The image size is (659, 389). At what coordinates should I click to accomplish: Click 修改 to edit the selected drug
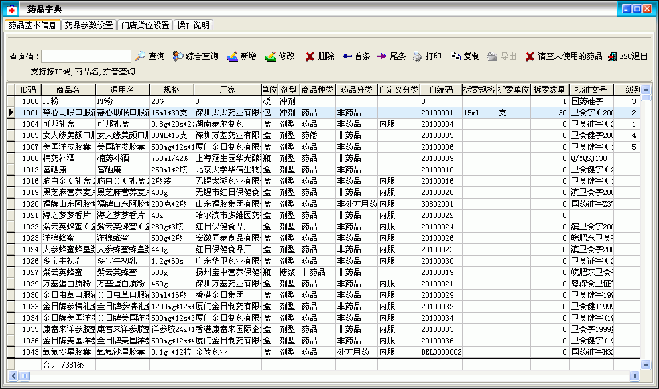coord(280,56)
